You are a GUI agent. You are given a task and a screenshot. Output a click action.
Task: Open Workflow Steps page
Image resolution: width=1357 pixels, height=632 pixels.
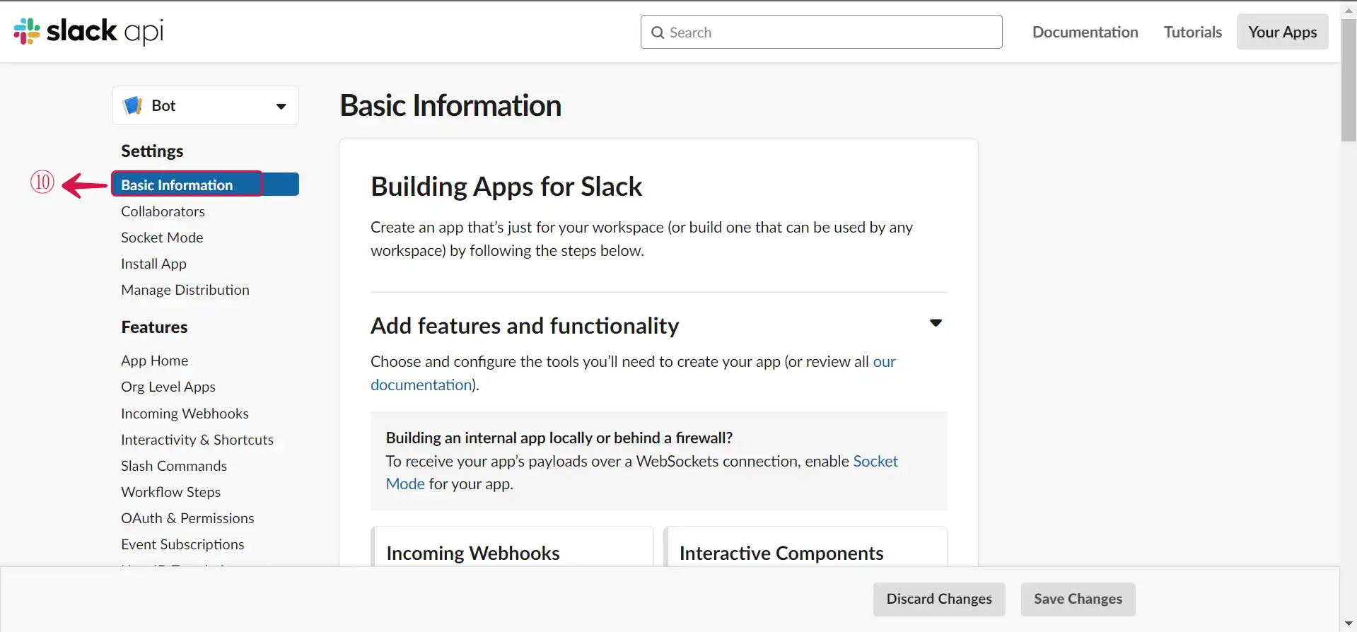point(170,492)
